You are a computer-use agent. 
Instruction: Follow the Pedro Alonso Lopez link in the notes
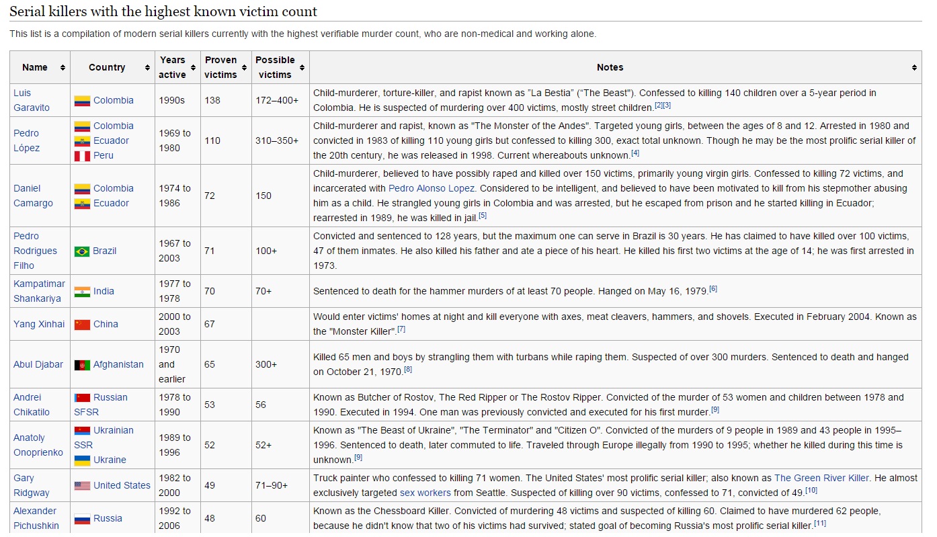click(432, 188)
